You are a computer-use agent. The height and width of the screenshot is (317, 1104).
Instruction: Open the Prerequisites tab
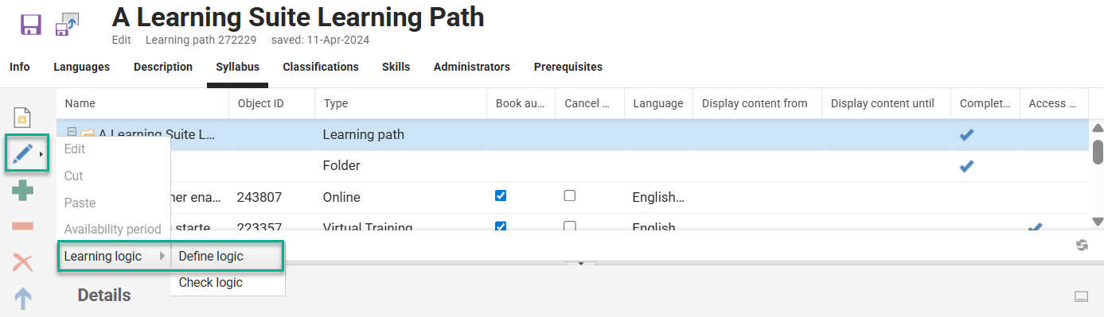pos(568,67)
